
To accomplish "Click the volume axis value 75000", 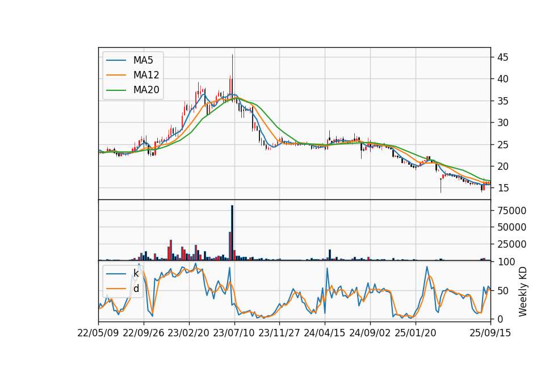I will tap(512, 210).
